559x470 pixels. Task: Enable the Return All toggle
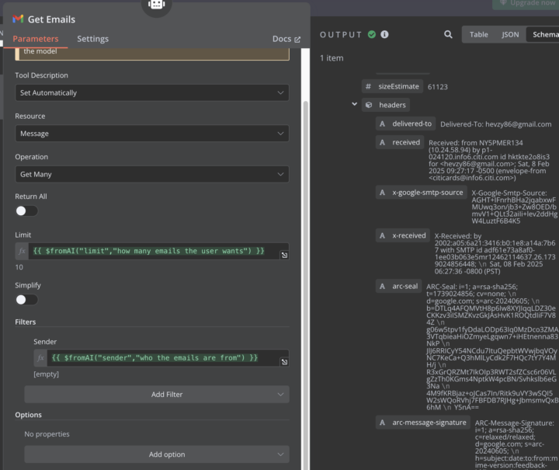point(26,211)
